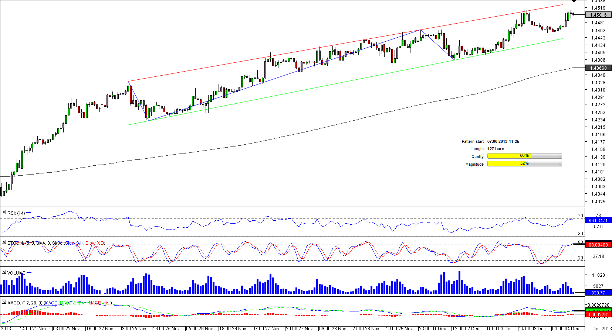Click the 10:00 29 Nov time label

coord(399,329)
